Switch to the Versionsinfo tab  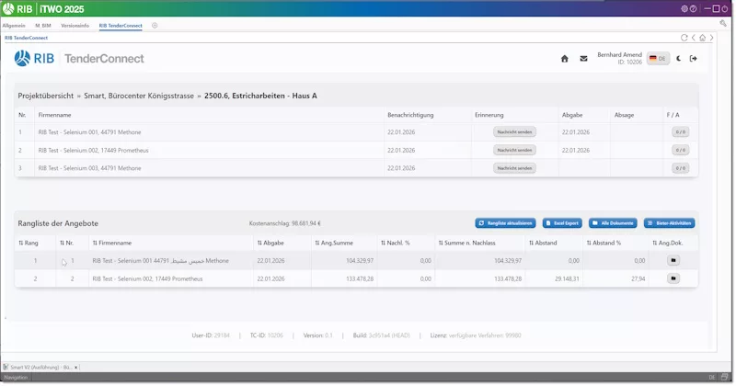[x=75, y=26]
